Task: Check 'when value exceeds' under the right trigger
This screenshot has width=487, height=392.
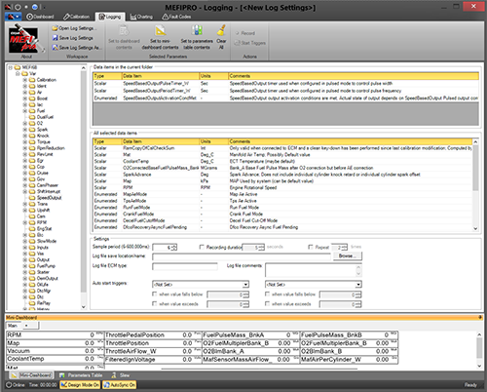Action: pyautogui.click(x=267, y=304)
